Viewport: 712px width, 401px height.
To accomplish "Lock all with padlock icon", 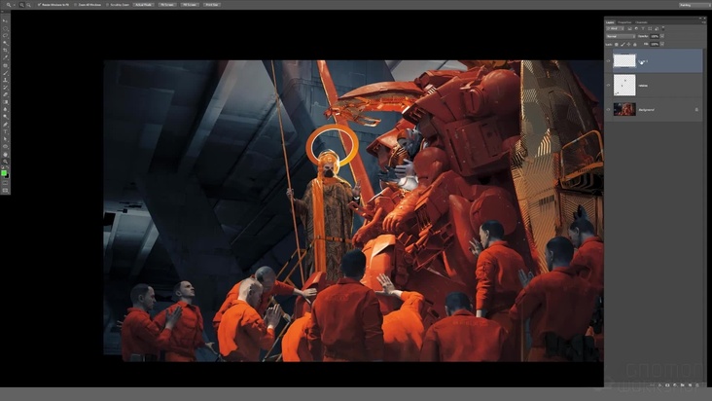I will point(635,44).
